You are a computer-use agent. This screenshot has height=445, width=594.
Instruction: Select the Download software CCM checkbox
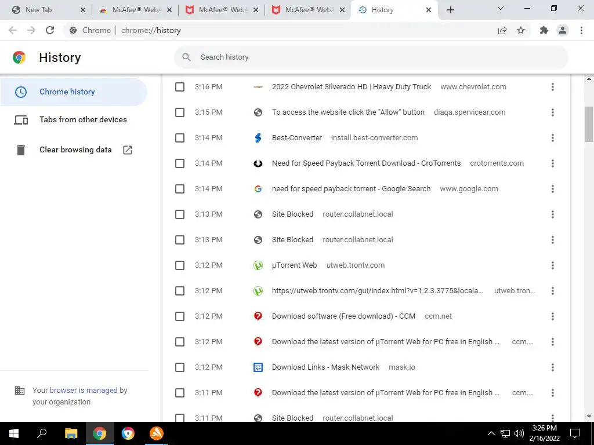tap(180, 316)
